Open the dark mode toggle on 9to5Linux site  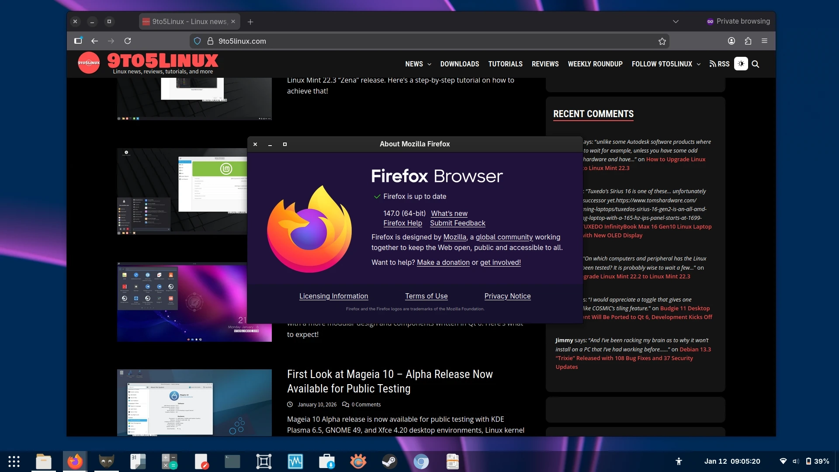click(741, 64)
